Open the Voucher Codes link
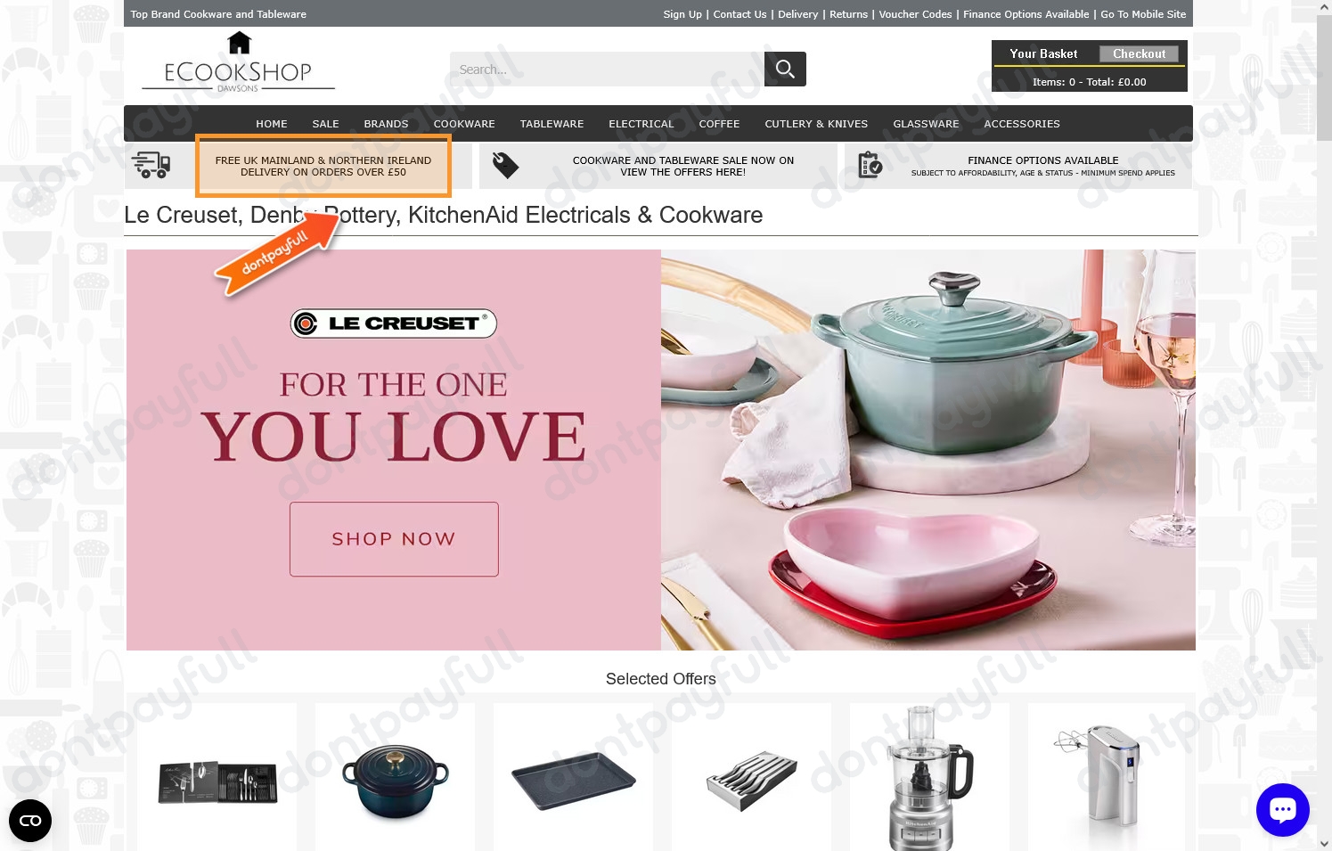 pyautogui.click(x=915, y=14)
